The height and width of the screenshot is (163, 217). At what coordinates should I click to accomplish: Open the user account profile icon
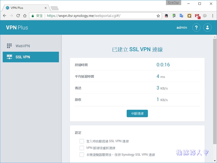point(207,28)
